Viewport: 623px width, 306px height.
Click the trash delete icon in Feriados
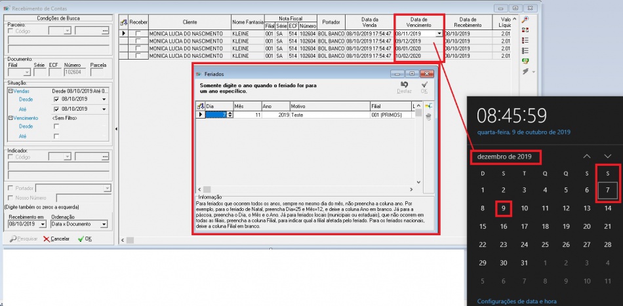pyautogui.click(x=429, y=117)
